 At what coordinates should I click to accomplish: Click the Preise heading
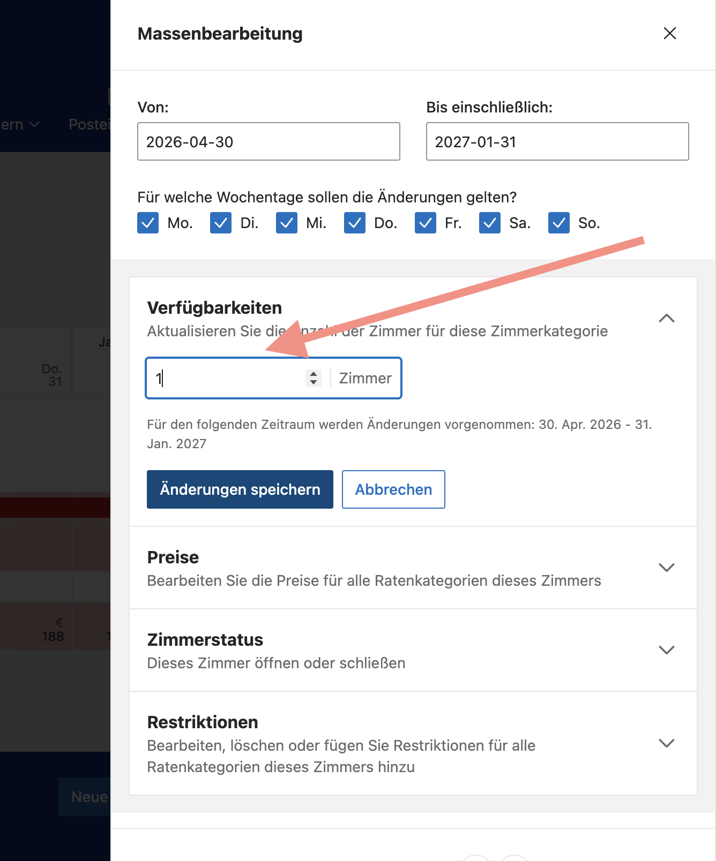(x=173, y=557)
